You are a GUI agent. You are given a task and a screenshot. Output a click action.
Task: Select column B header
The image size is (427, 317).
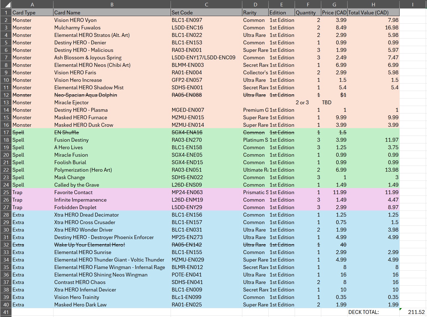pos(112,4)
